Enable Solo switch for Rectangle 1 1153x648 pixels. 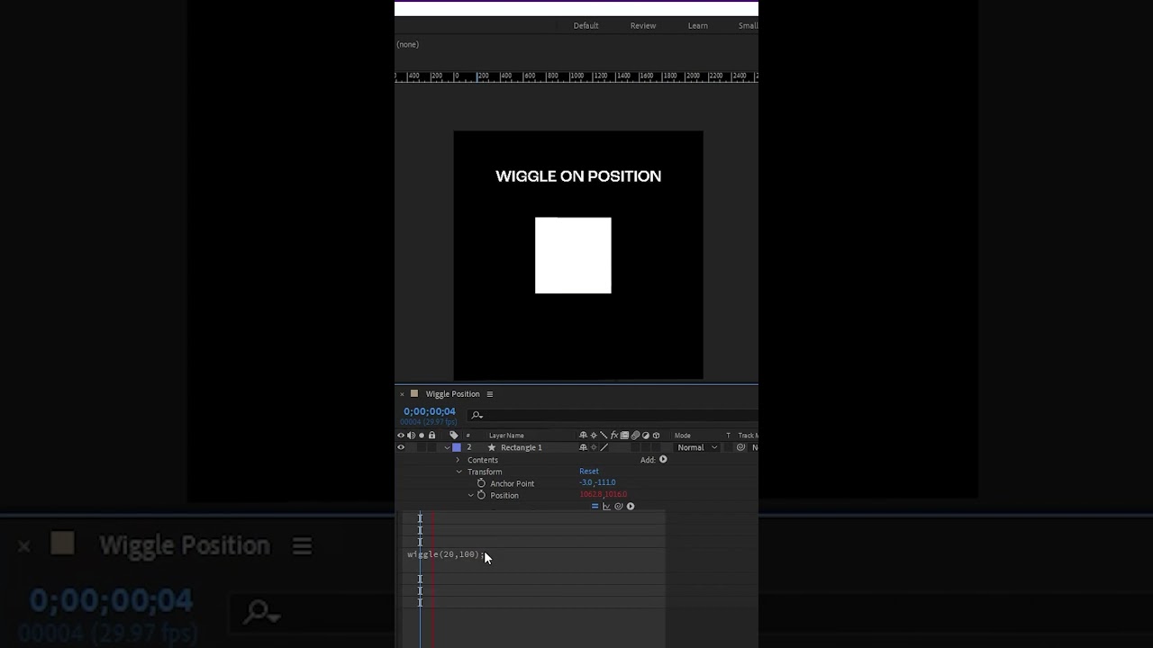point(422,447)
